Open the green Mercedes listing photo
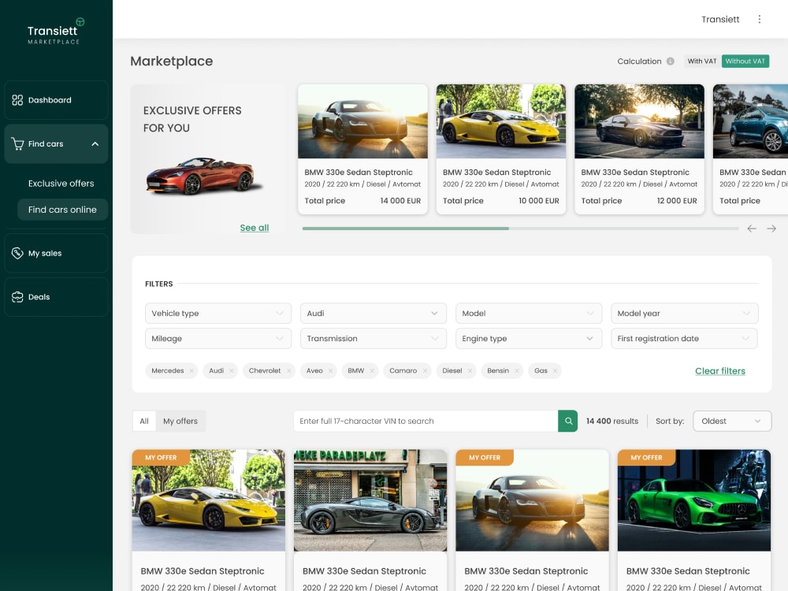Viewport: 788px width, 591px height. [694, 500]
